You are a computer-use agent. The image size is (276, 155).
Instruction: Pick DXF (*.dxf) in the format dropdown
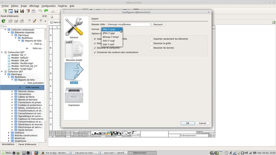tap(108, 44)
